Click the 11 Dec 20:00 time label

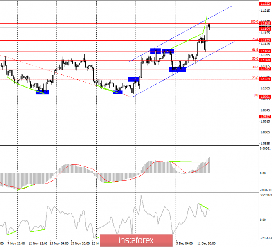(x=207, y=242)
